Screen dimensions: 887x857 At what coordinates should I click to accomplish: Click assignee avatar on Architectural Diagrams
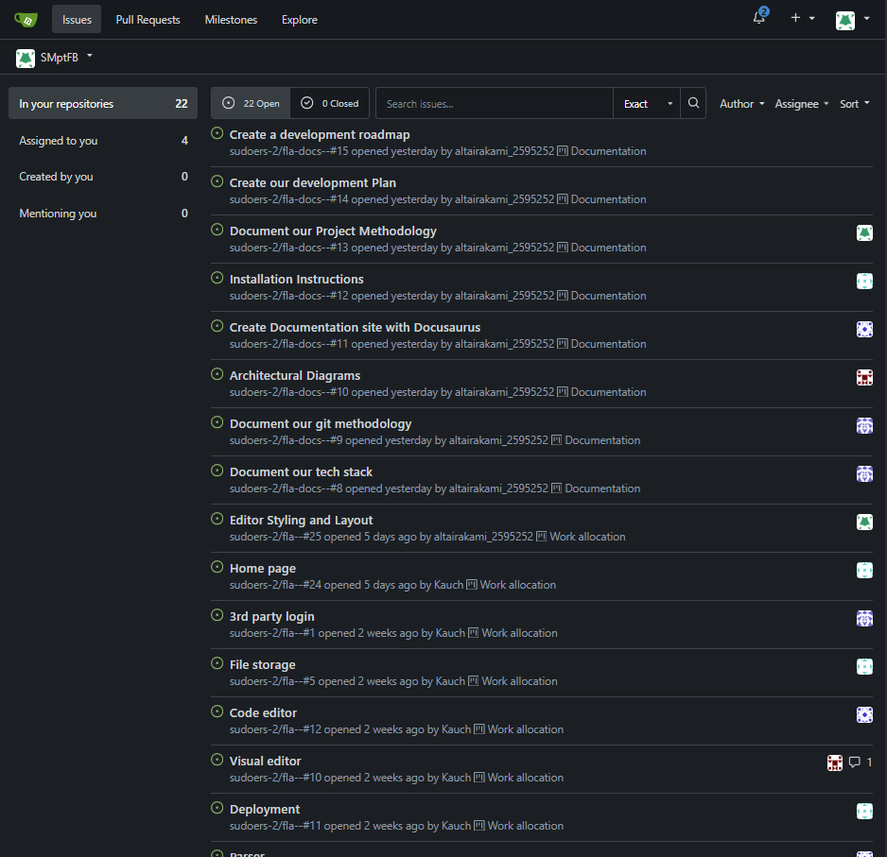click(864, 377)
